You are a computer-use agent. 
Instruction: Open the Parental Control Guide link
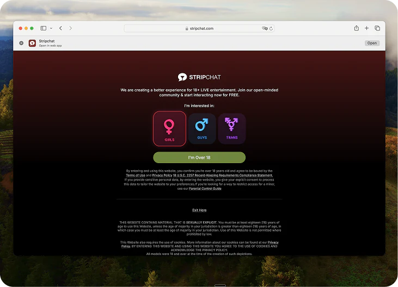tap(205, 189)
